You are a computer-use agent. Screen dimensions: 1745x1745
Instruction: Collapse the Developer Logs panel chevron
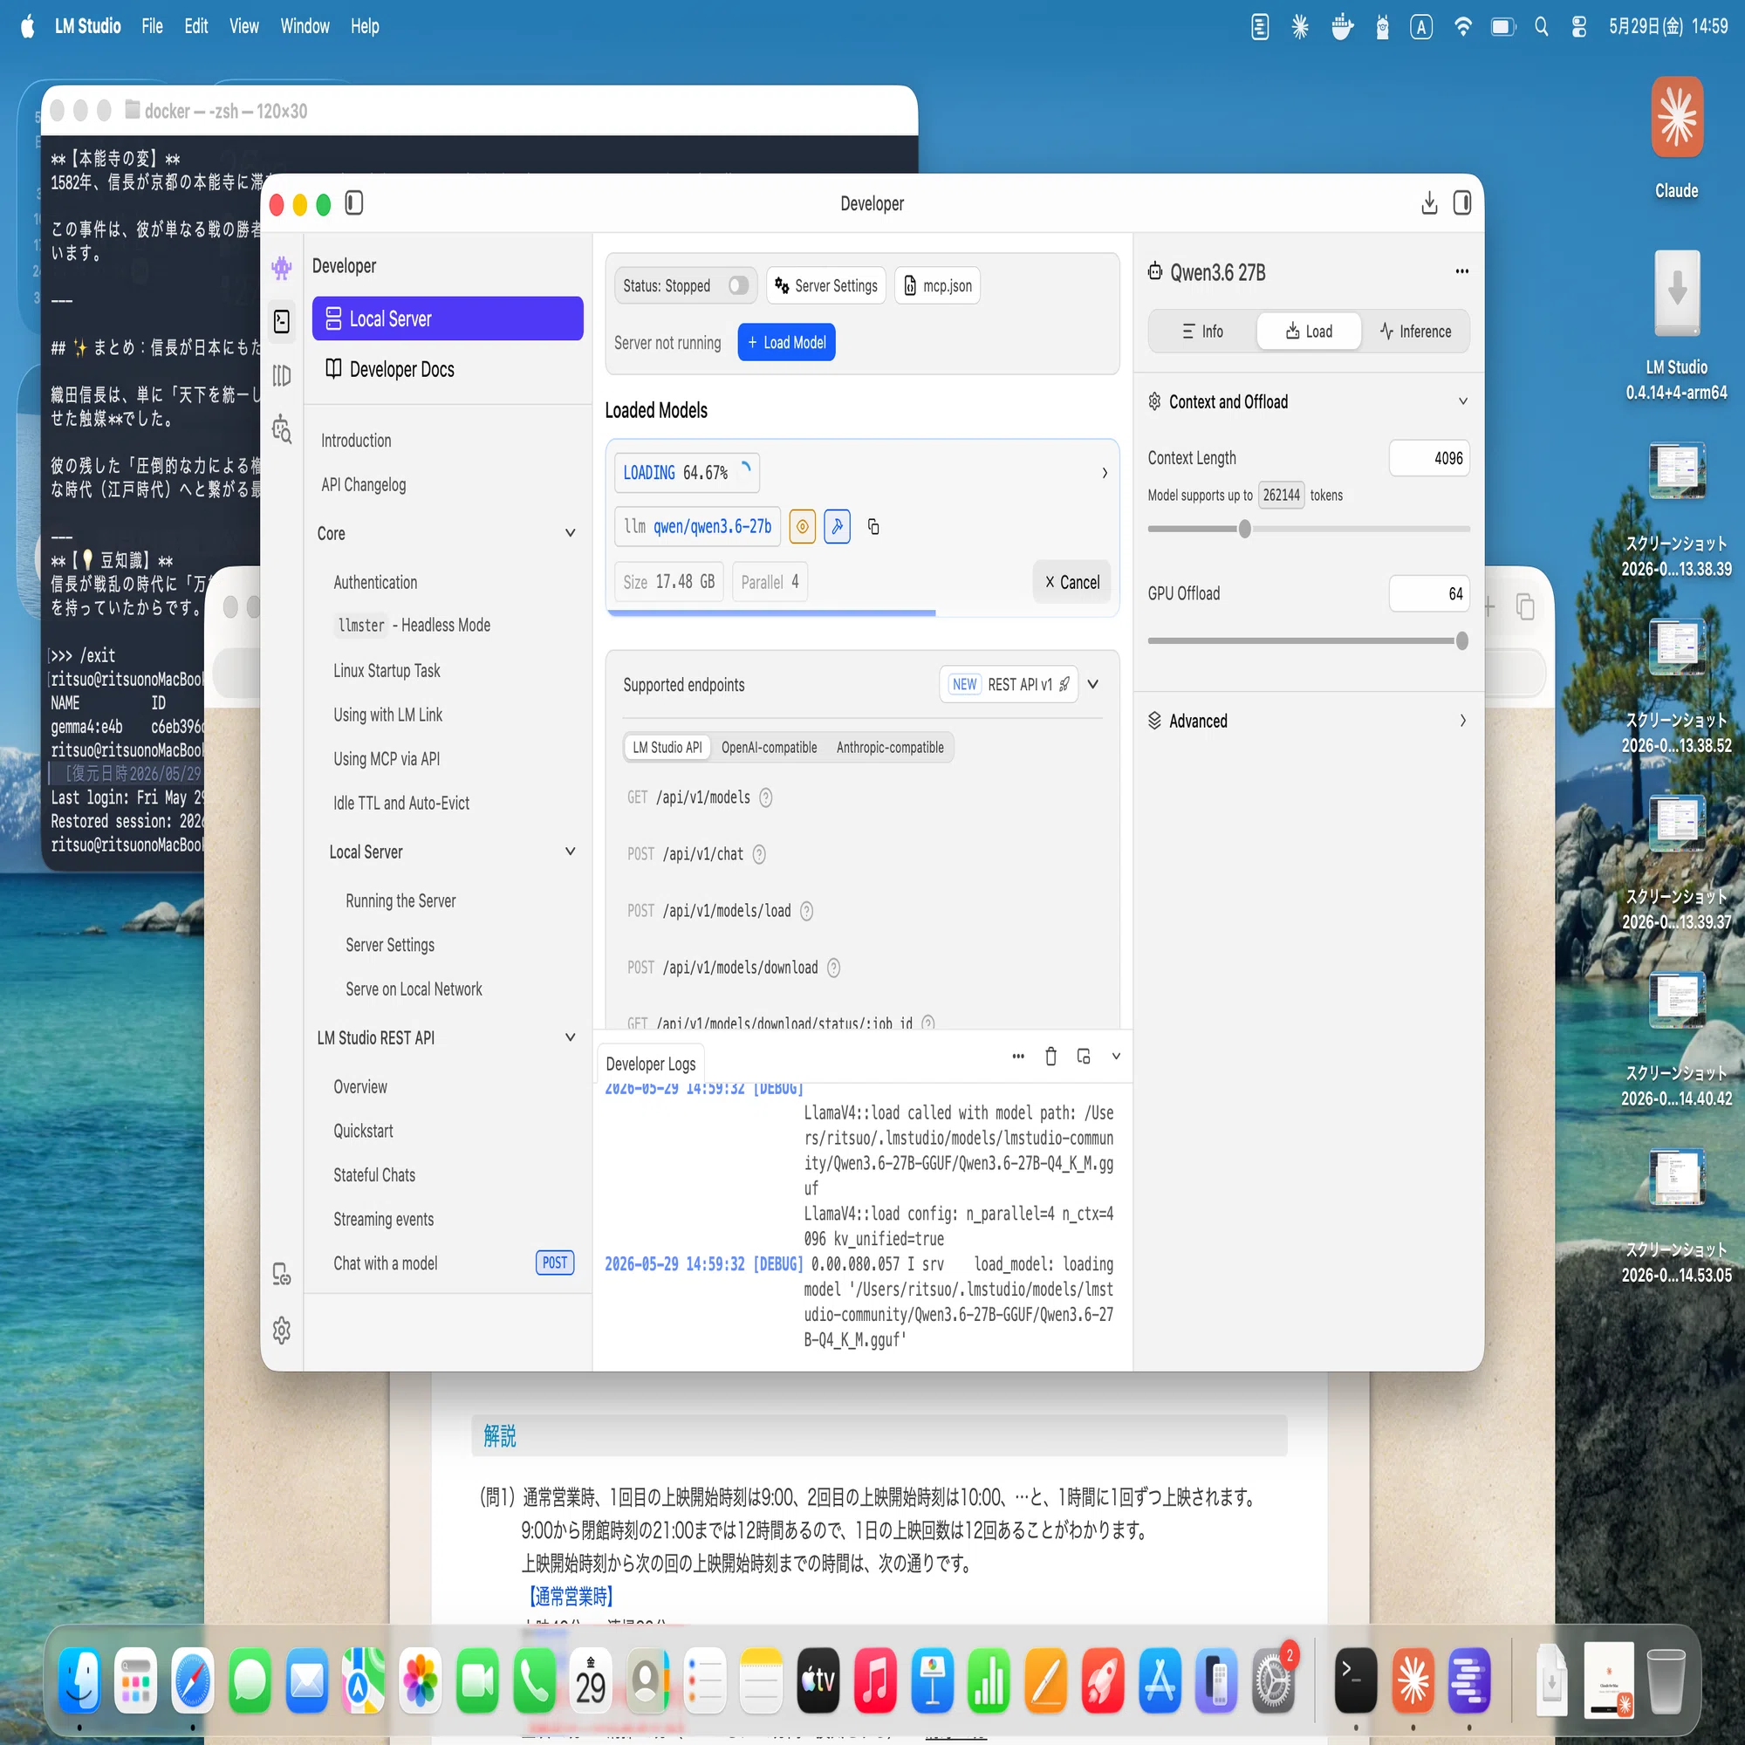1115,1056
